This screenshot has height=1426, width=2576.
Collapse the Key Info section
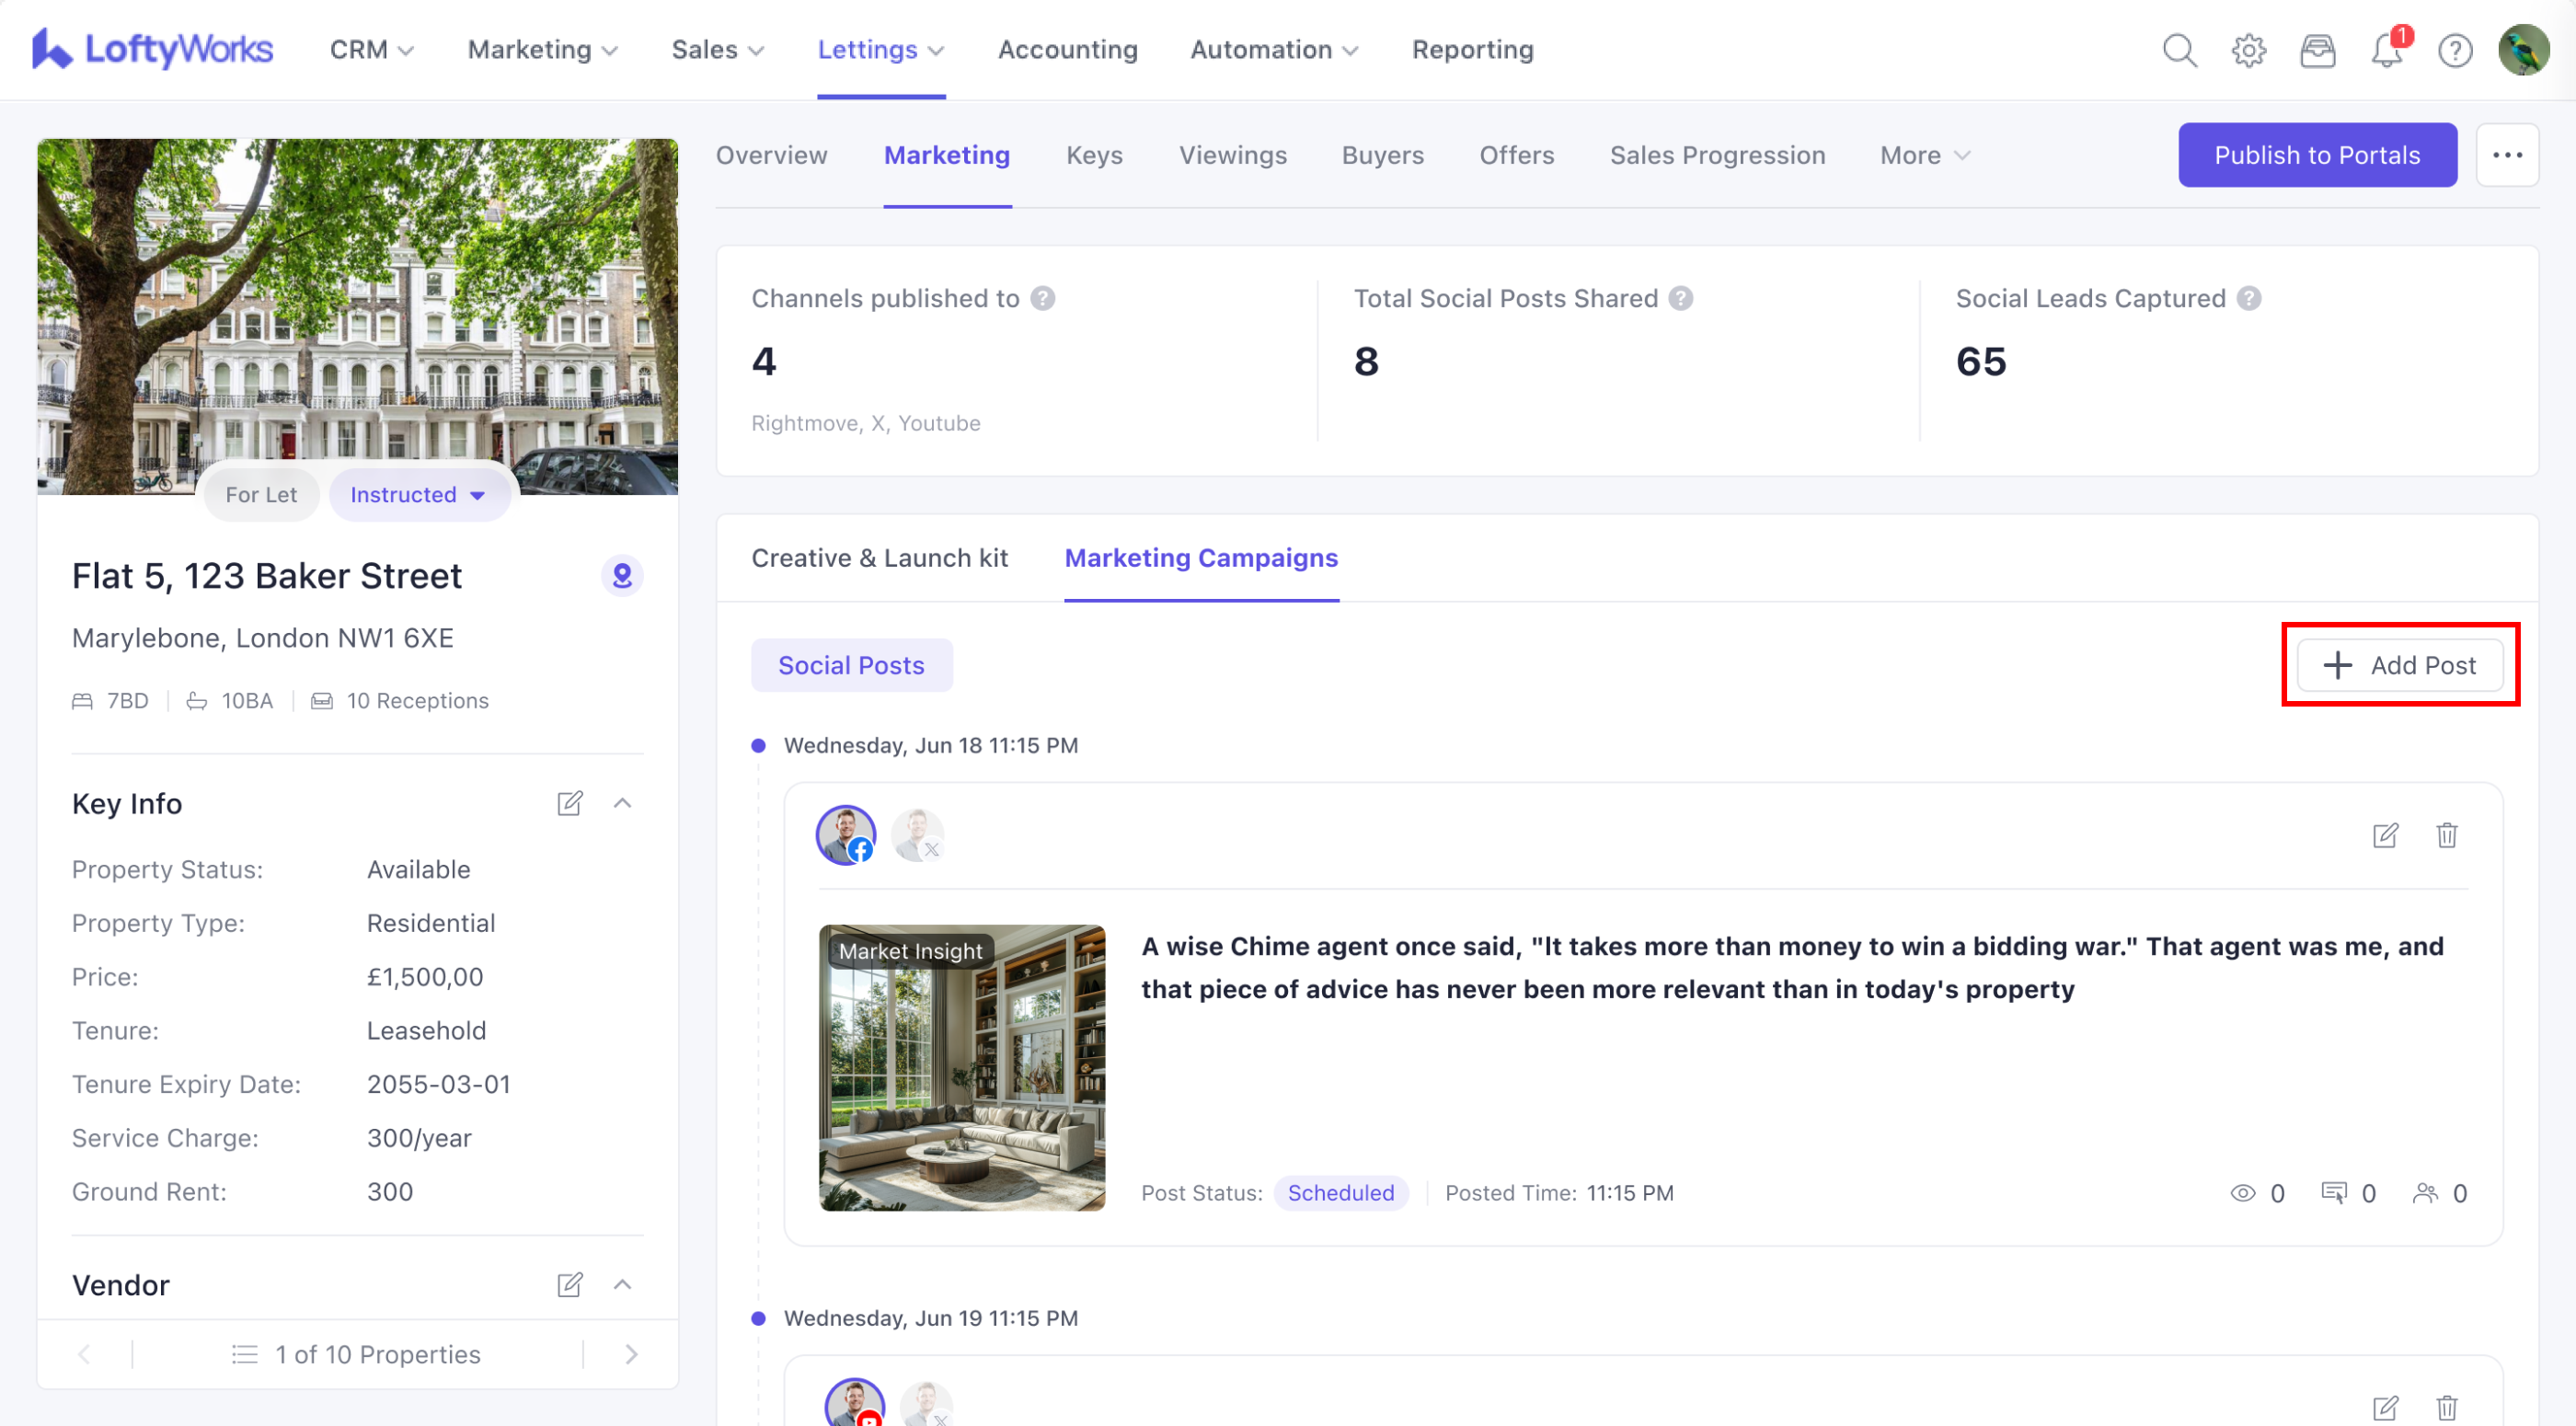[622, 803]
